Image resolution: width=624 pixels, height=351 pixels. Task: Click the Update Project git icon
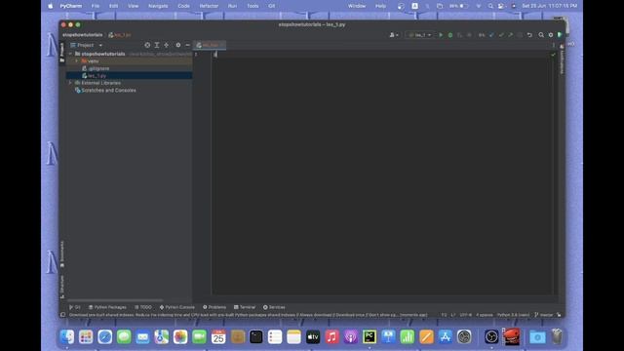[491, 35]
